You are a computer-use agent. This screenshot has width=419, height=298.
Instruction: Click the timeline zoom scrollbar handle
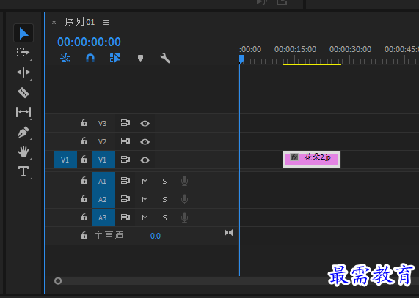point(58,281)
